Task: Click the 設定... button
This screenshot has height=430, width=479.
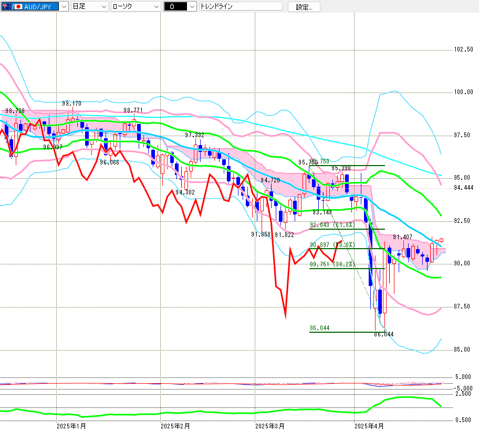Action: (x=304, y=7)
